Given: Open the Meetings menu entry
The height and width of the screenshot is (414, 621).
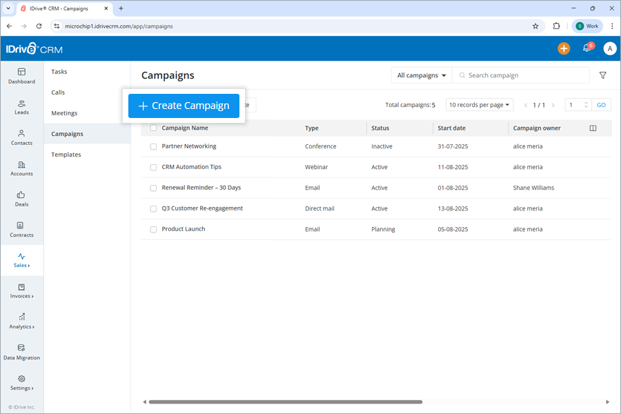Looking at the screenshot, I should coord(63,112).
